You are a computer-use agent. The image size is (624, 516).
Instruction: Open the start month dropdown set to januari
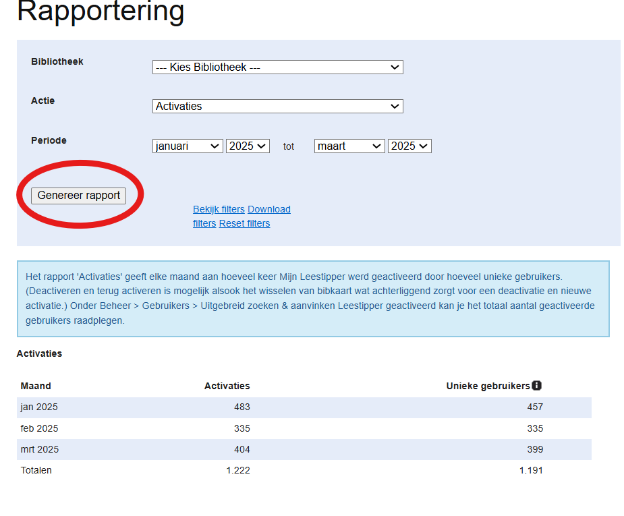pos(188,146)
